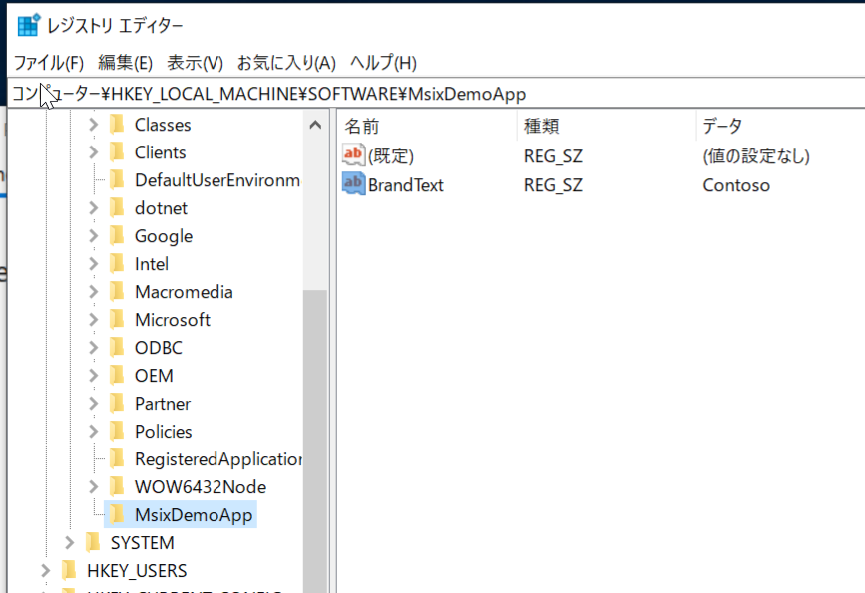
Task: Select the Microsoft tree label
Action: point(173,320)
